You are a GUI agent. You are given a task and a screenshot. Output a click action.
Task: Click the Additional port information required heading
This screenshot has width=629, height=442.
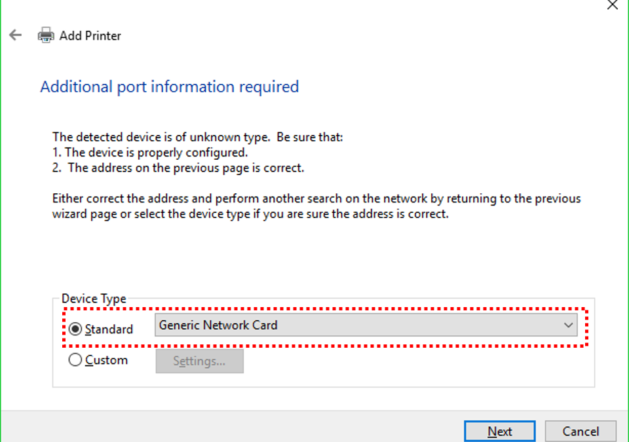click(x=169, y=86)
